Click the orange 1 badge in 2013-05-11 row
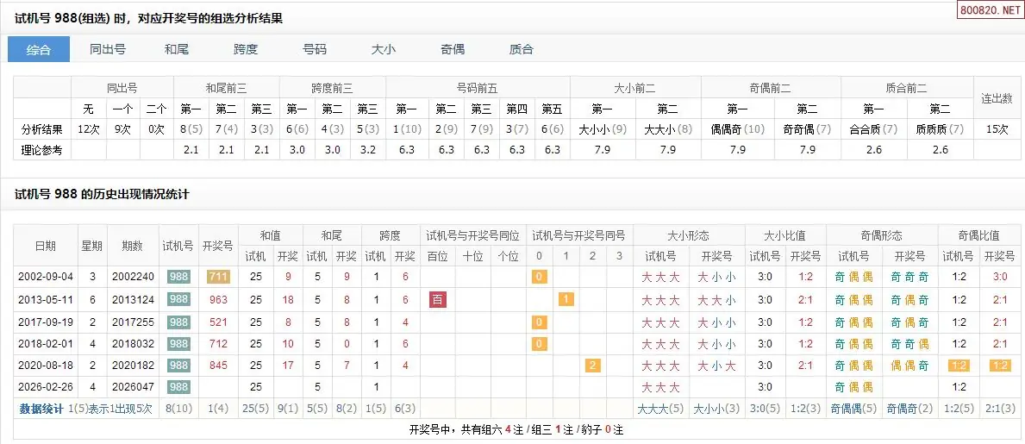This screenshot has width=1025, height=444. 566,299
